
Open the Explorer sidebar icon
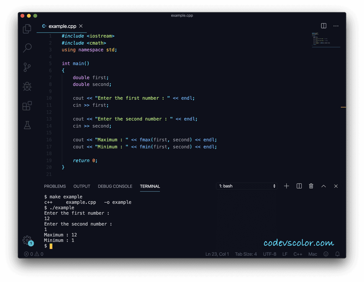(27, 28)
